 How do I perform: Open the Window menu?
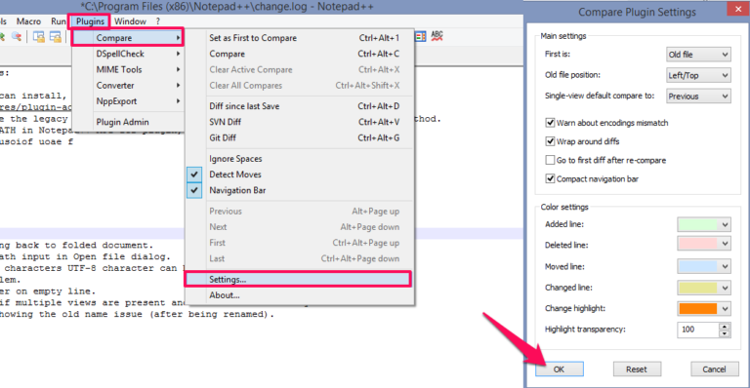coord(130,21)
